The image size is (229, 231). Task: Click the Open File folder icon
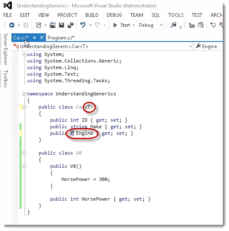point(53,25)
